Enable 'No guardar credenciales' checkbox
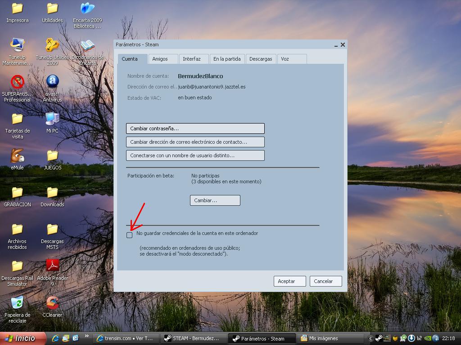Image resolution: width=461 pixels, height=345 pixels. click(x=130, y=235)
